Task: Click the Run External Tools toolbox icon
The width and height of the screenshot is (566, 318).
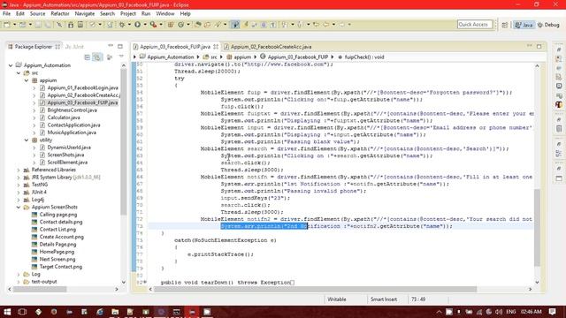Action: pyautogui.click(x=153, y=25)
